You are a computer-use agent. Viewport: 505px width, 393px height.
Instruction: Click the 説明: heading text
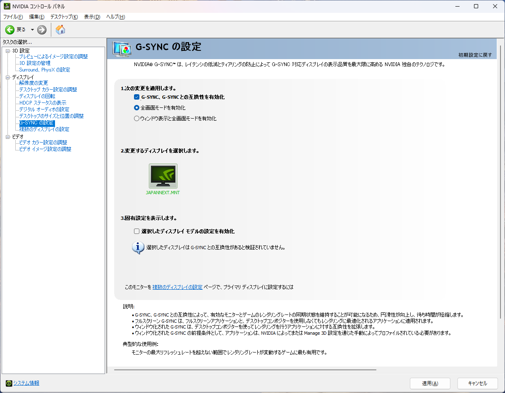click(129, 307)
